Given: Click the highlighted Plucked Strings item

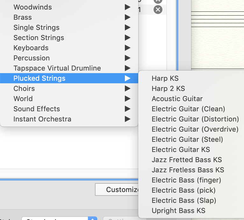Looking at the screenshot, I should pos(39,78).
